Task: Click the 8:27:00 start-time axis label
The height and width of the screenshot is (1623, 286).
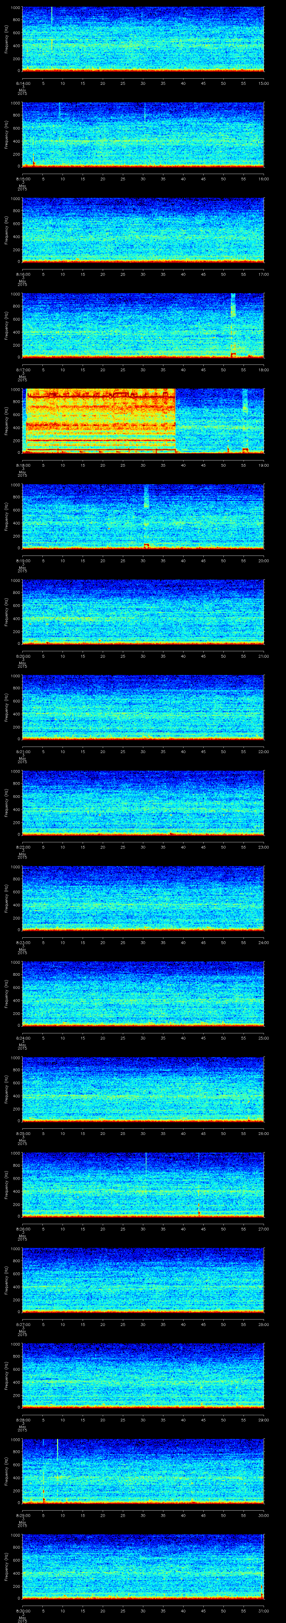Action: pyautogui.click(x=23, y=1324)
